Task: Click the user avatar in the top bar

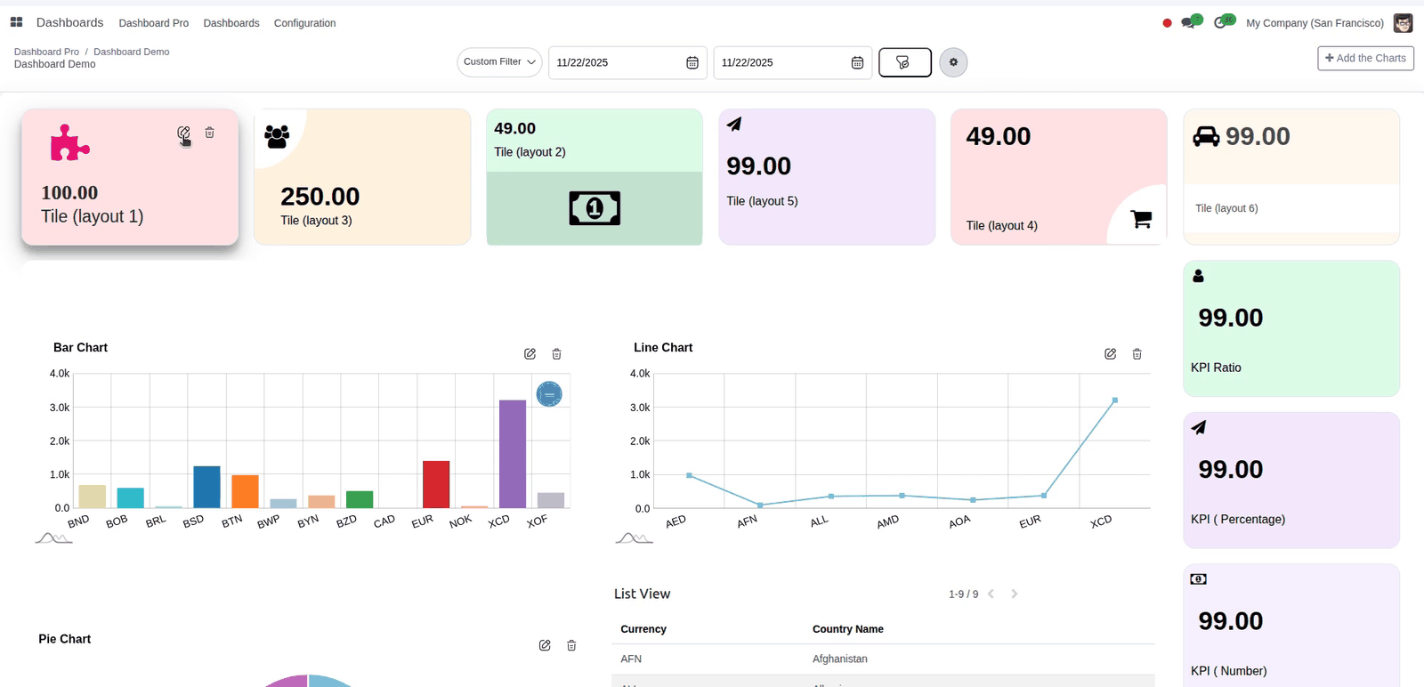Action: (x=1404, y=23)
